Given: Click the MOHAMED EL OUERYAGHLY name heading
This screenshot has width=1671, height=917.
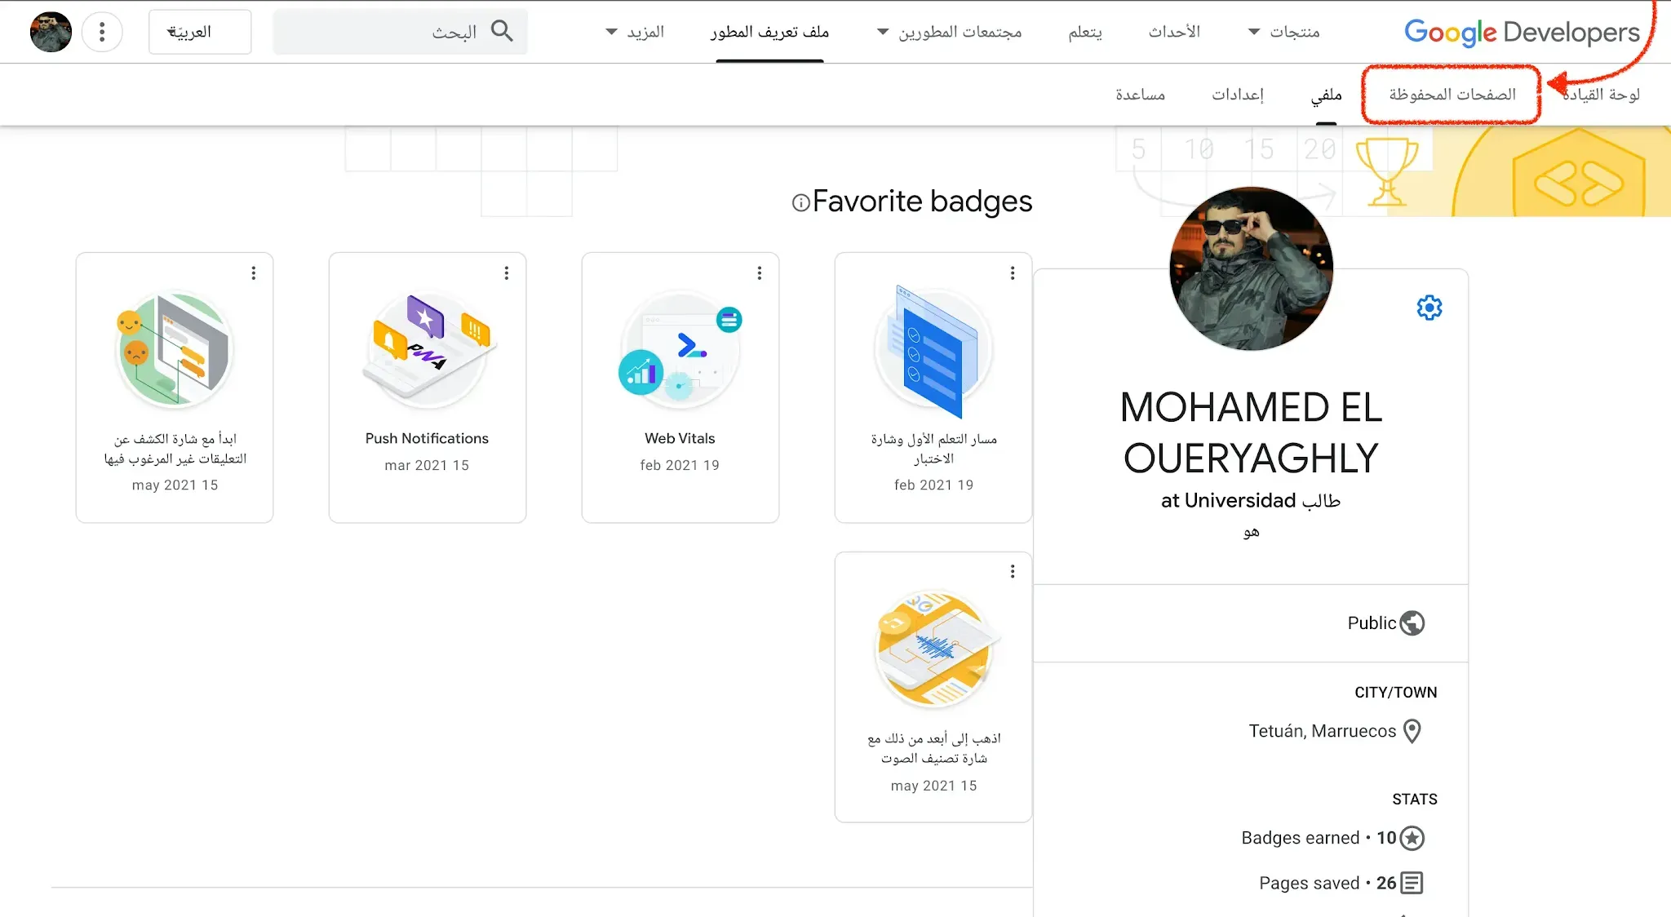Looking at the screenshot, I should pos(1251,432).
